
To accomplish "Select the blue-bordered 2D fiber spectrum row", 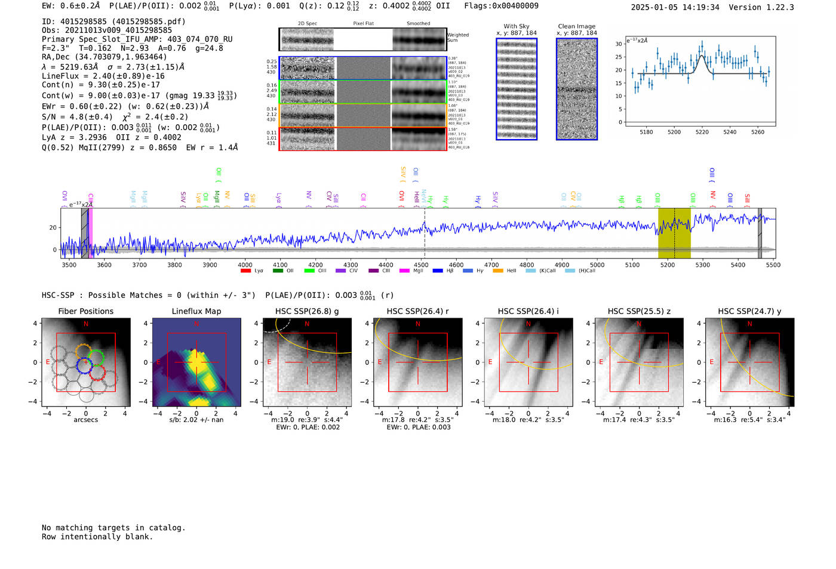I will [363, 68].
